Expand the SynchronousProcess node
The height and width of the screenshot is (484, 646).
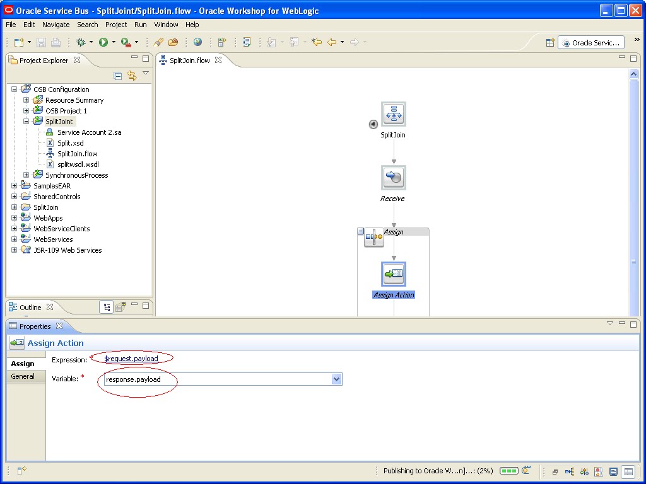click(26, 175)
